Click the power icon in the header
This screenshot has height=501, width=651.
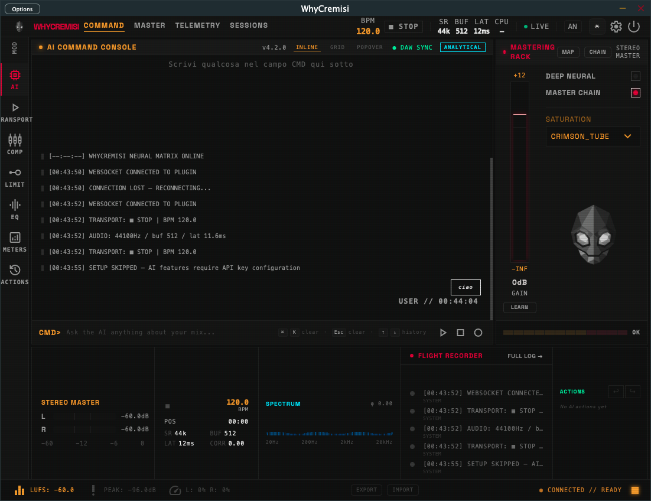634,27
